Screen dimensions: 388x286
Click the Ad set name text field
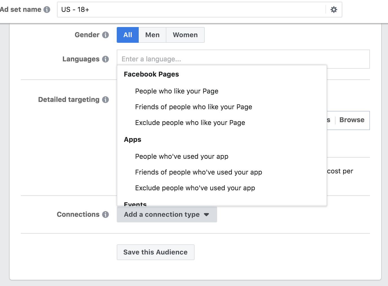192,10
